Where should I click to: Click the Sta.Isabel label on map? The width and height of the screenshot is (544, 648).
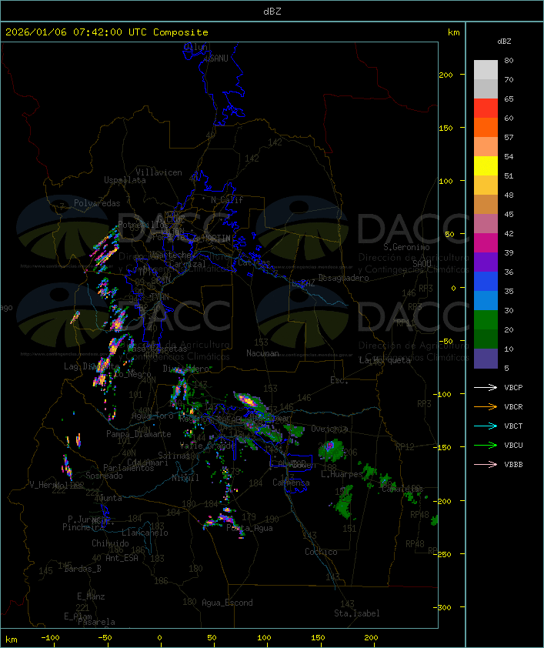click(x=356, y=613)
